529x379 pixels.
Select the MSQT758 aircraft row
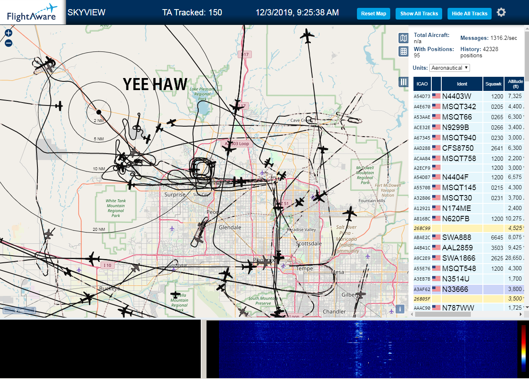coord(469,159)
